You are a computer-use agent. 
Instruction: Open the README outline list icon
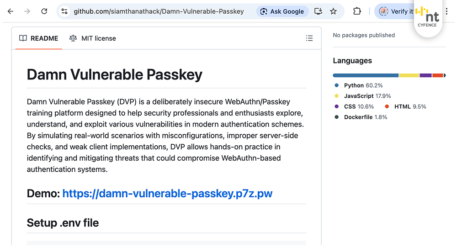[309, 38]
